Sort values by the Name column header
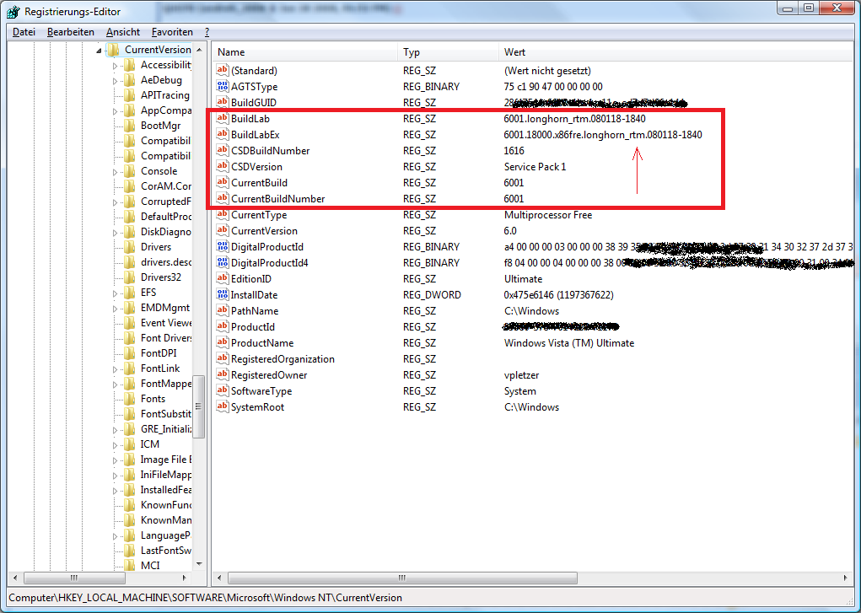Screen dimensions: 861x613 pyautogui.click(x=304, y=52)
